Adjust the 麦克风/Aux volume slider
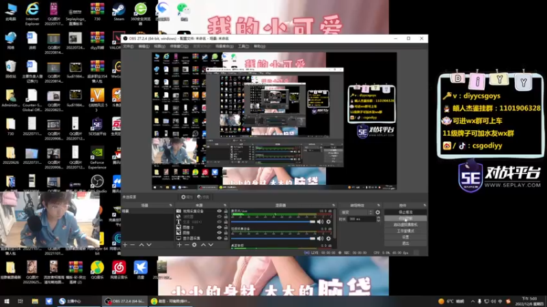547x307 pixels. tap(273, 222)
